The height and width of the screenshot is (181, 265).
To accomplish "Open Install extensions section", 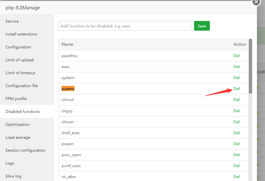I will (x=21, y=34).
